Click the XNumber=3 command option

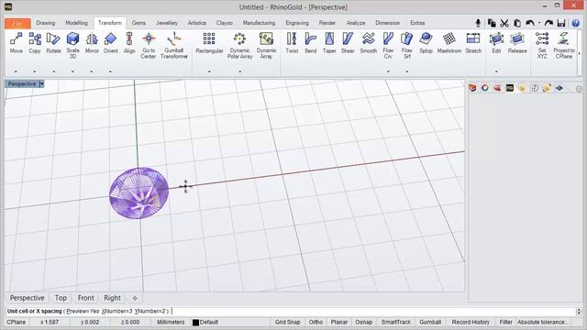117,312
